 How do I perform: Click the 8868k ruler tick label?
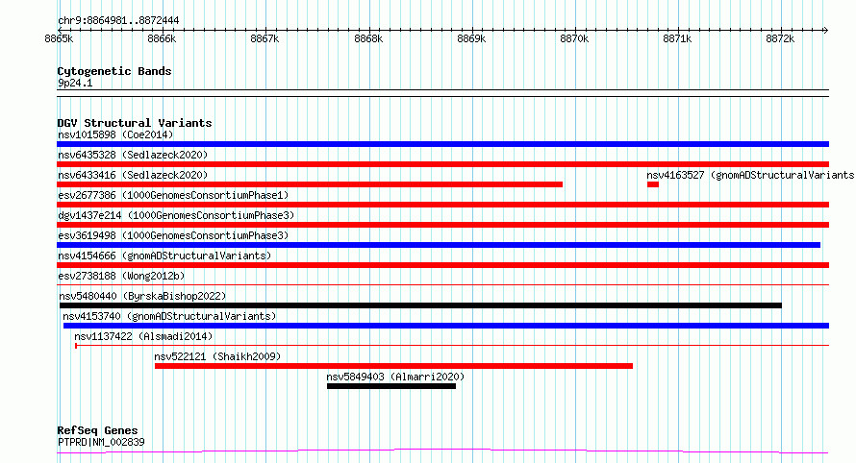[368, 38]
